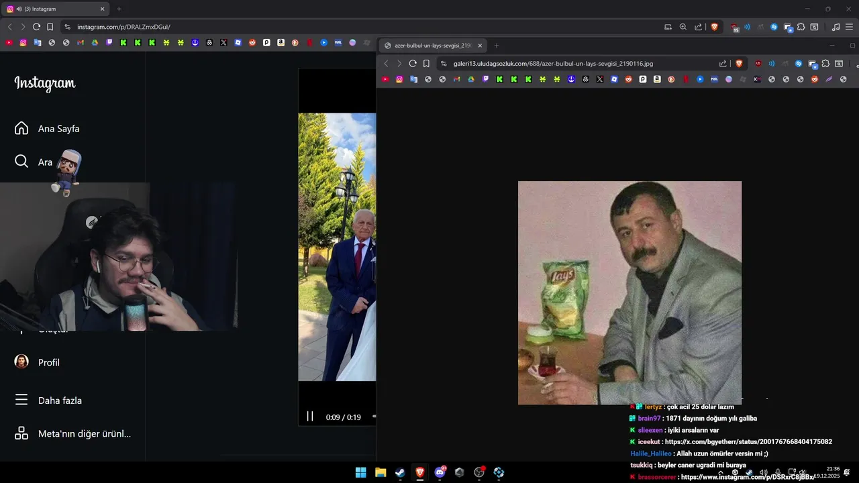Open Reddit bookmark in uludagsozluk window

pos(629,79)
